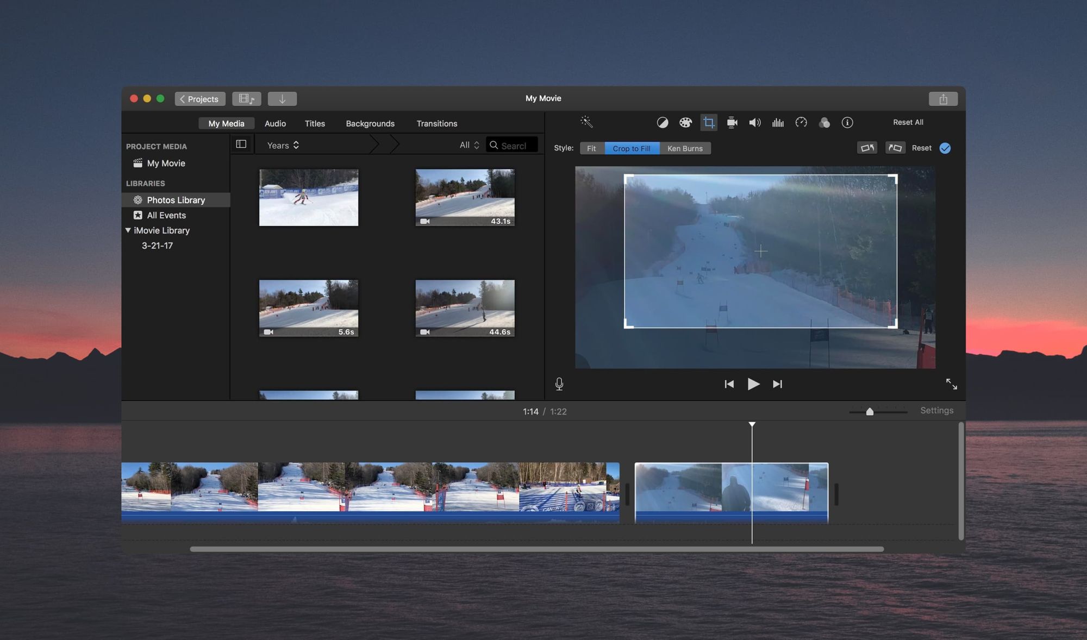Click the Reset crop button

(922, 148)
